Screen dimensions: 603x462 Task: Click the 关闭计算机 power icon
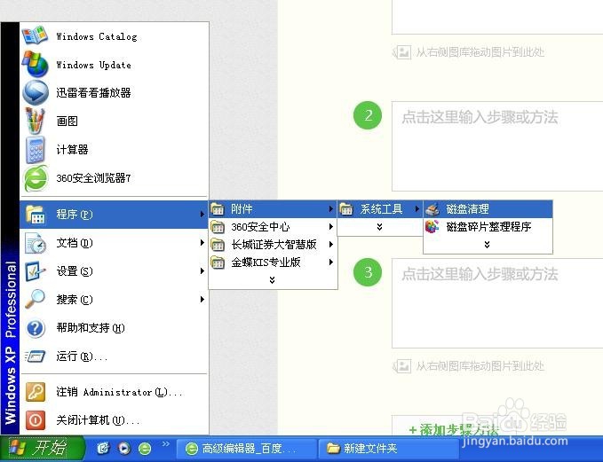click(x=36, y=420)
